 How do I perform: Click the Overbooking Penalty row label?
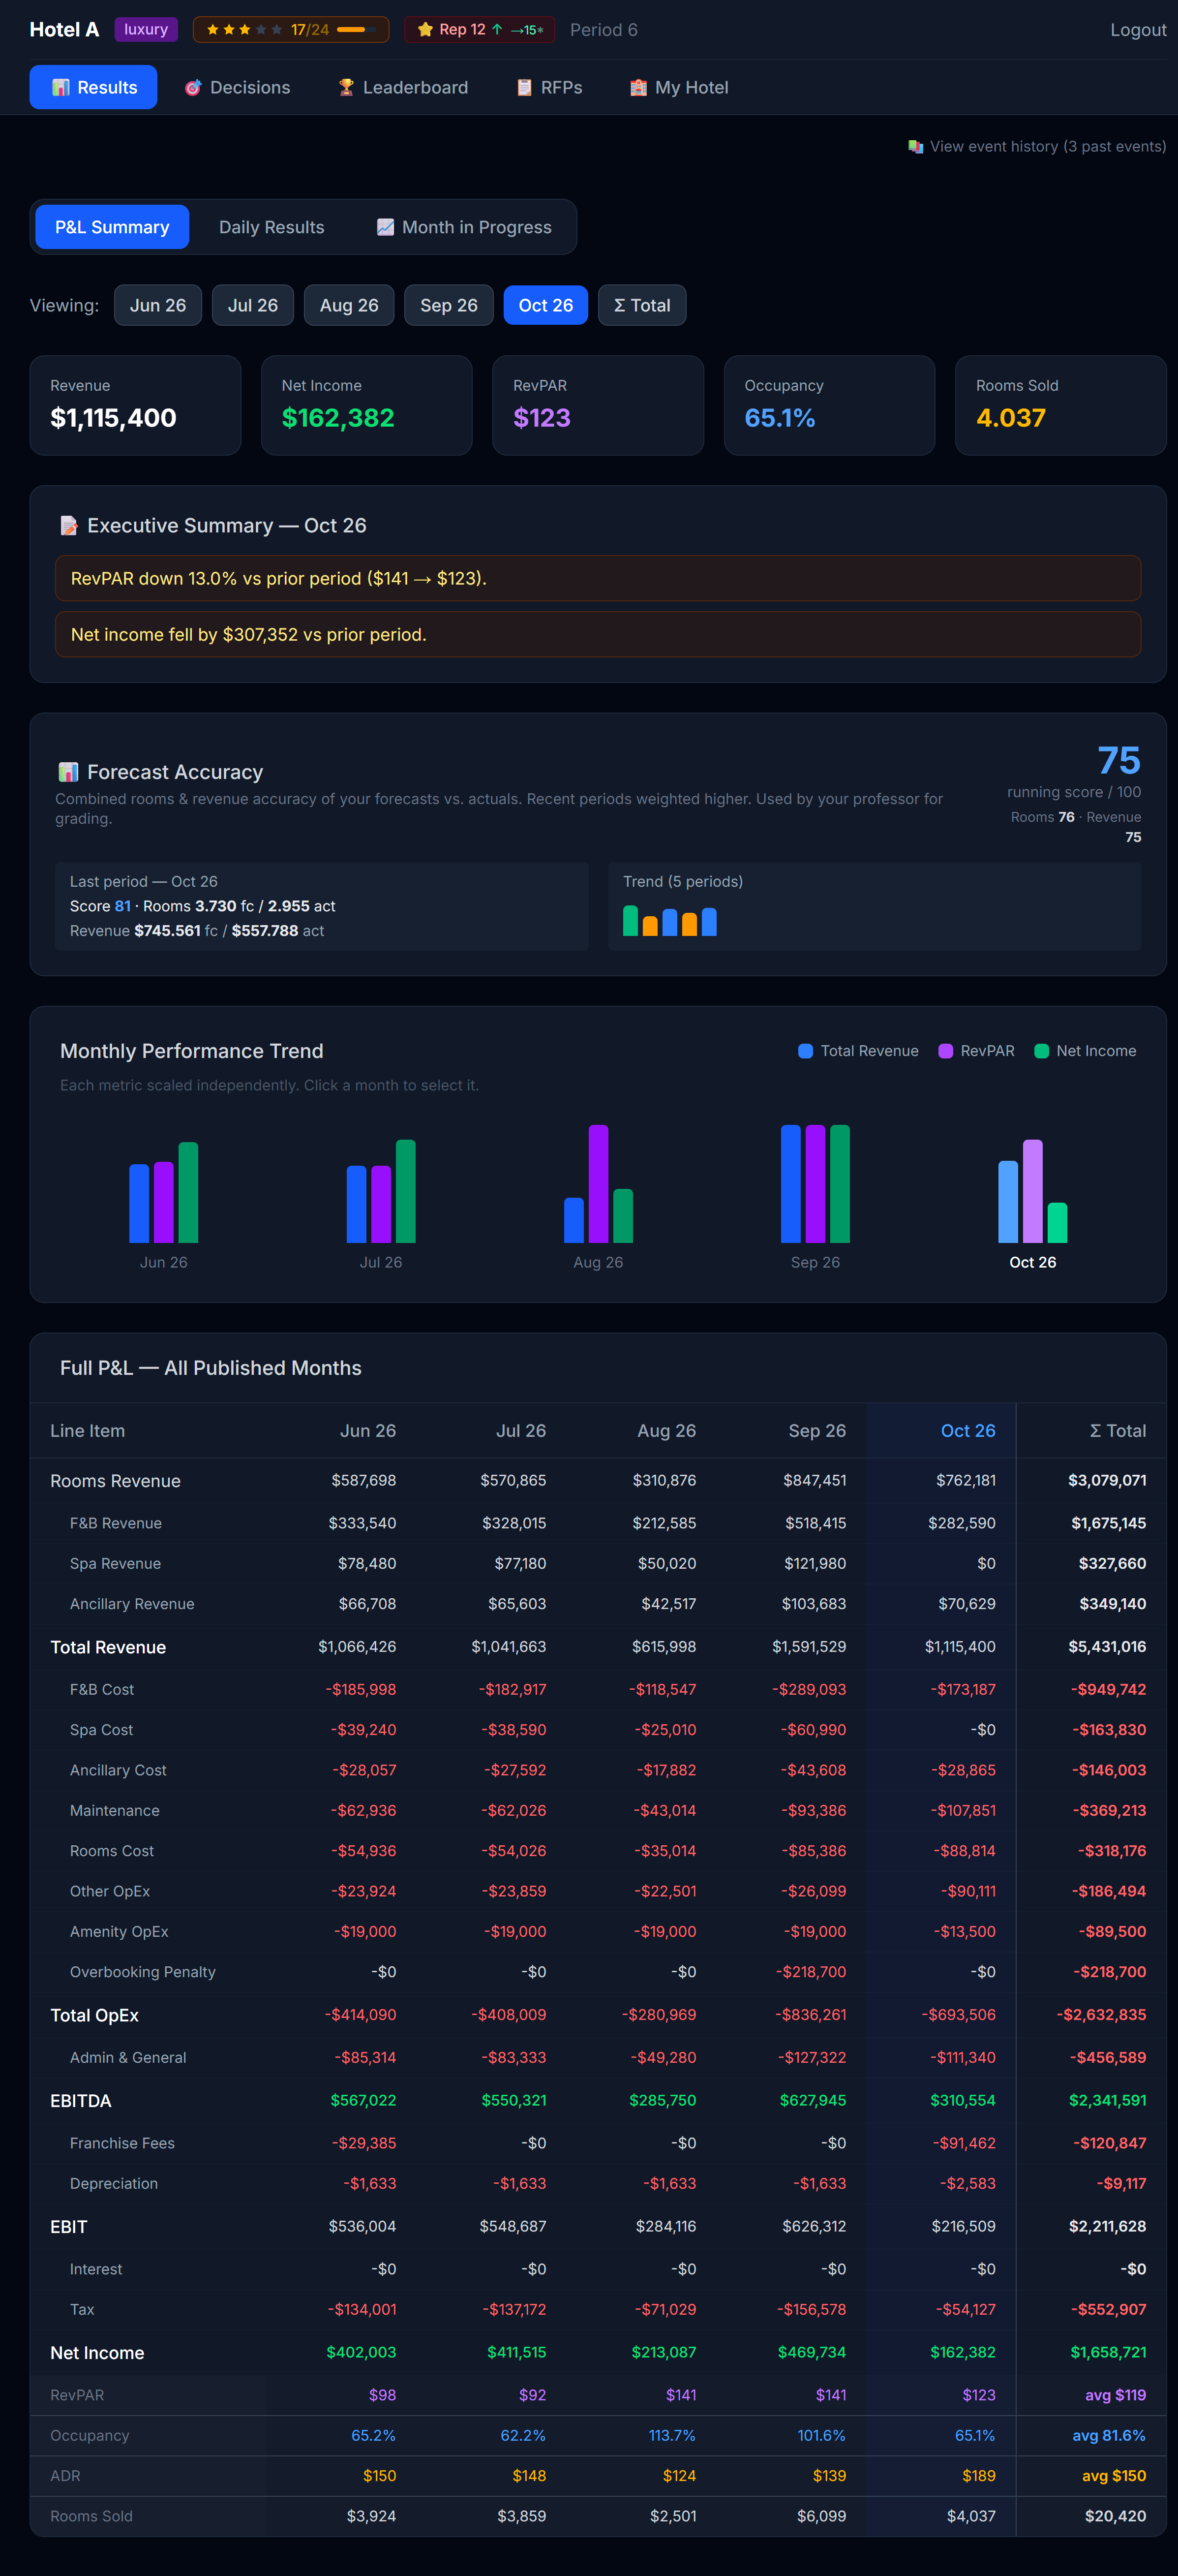click(x=143, y=1972)
